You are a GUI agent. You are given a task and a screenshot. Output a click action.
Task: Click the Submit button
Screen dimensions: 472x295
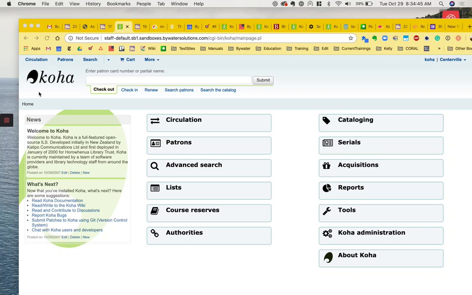click(263, 80)
